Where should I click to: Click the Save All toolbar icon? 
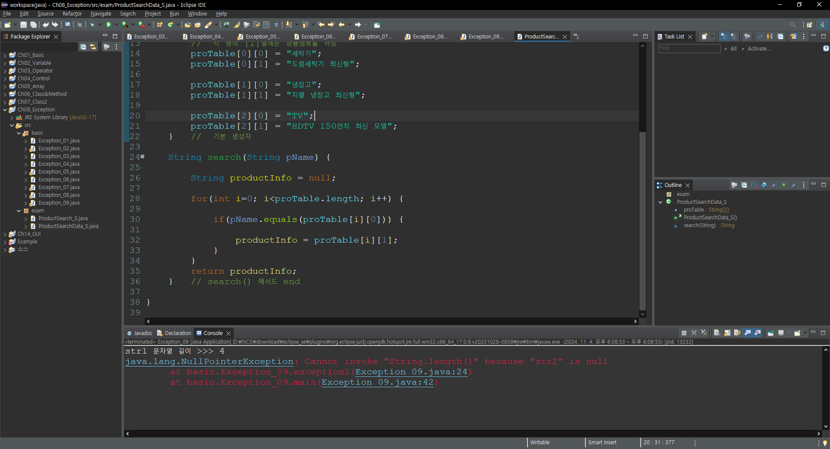[x=33, y=25]
